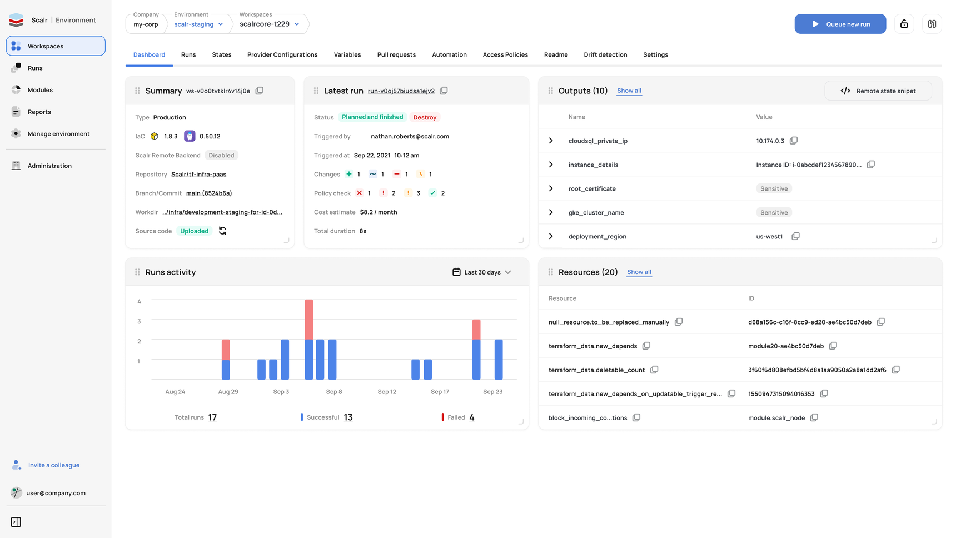Open the Drift detection tab

(605, 54)
